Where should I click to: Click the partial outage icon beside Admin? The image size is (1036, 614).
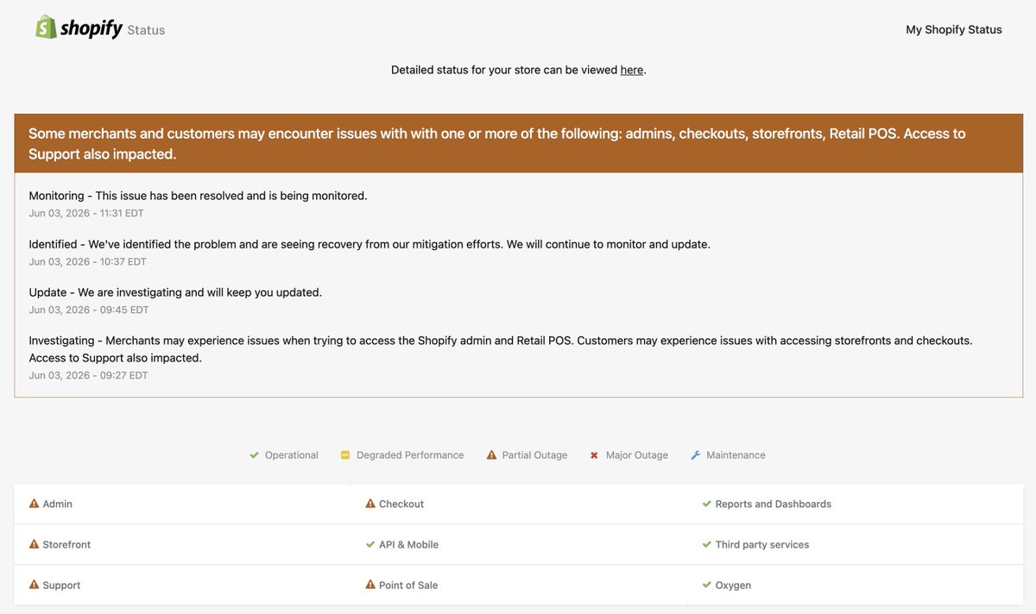(x=35, y=504)
